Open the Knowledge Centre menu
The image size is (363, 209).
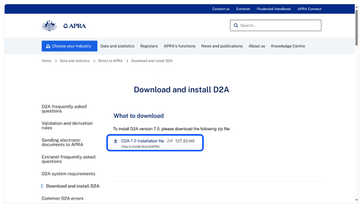click(x=288, y=46)
